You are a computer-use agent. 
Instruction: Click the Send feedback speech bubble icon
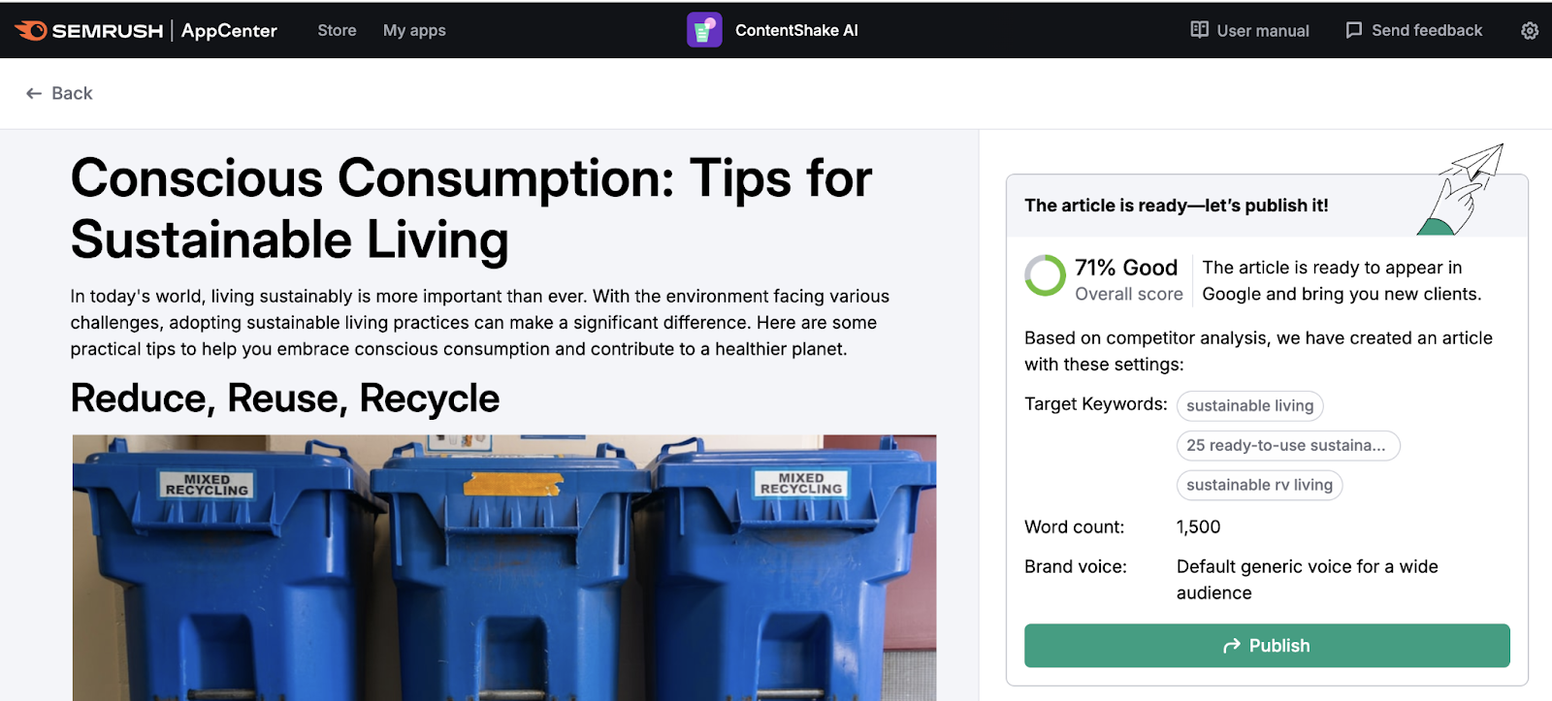point(1352,30)
